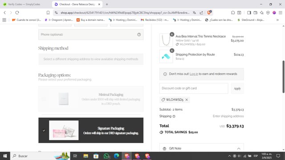Click the volume icon in system tray

pos(240,156)
